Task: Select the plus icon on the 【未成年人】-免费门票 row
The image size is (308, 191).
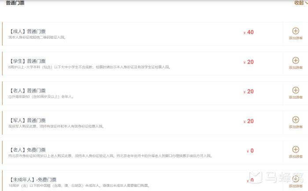Action: click(x=295, y=179)
